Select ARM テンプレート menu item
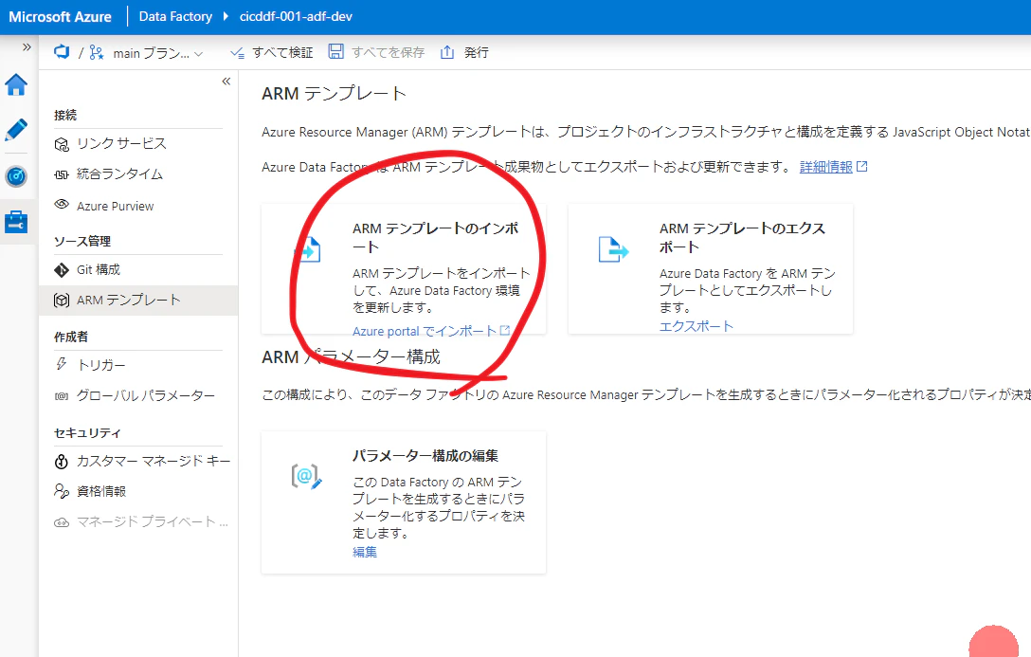The height and width of the screenshot is (657, 1031). click(x=138, y=301)
